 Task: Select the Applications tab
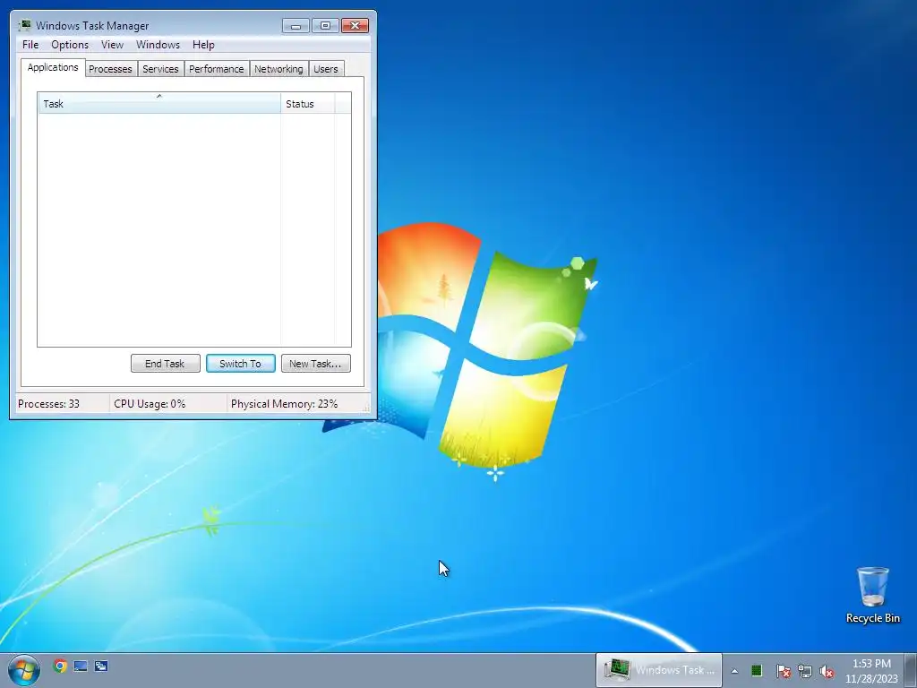pyautogui.click(x=53, y=67)
